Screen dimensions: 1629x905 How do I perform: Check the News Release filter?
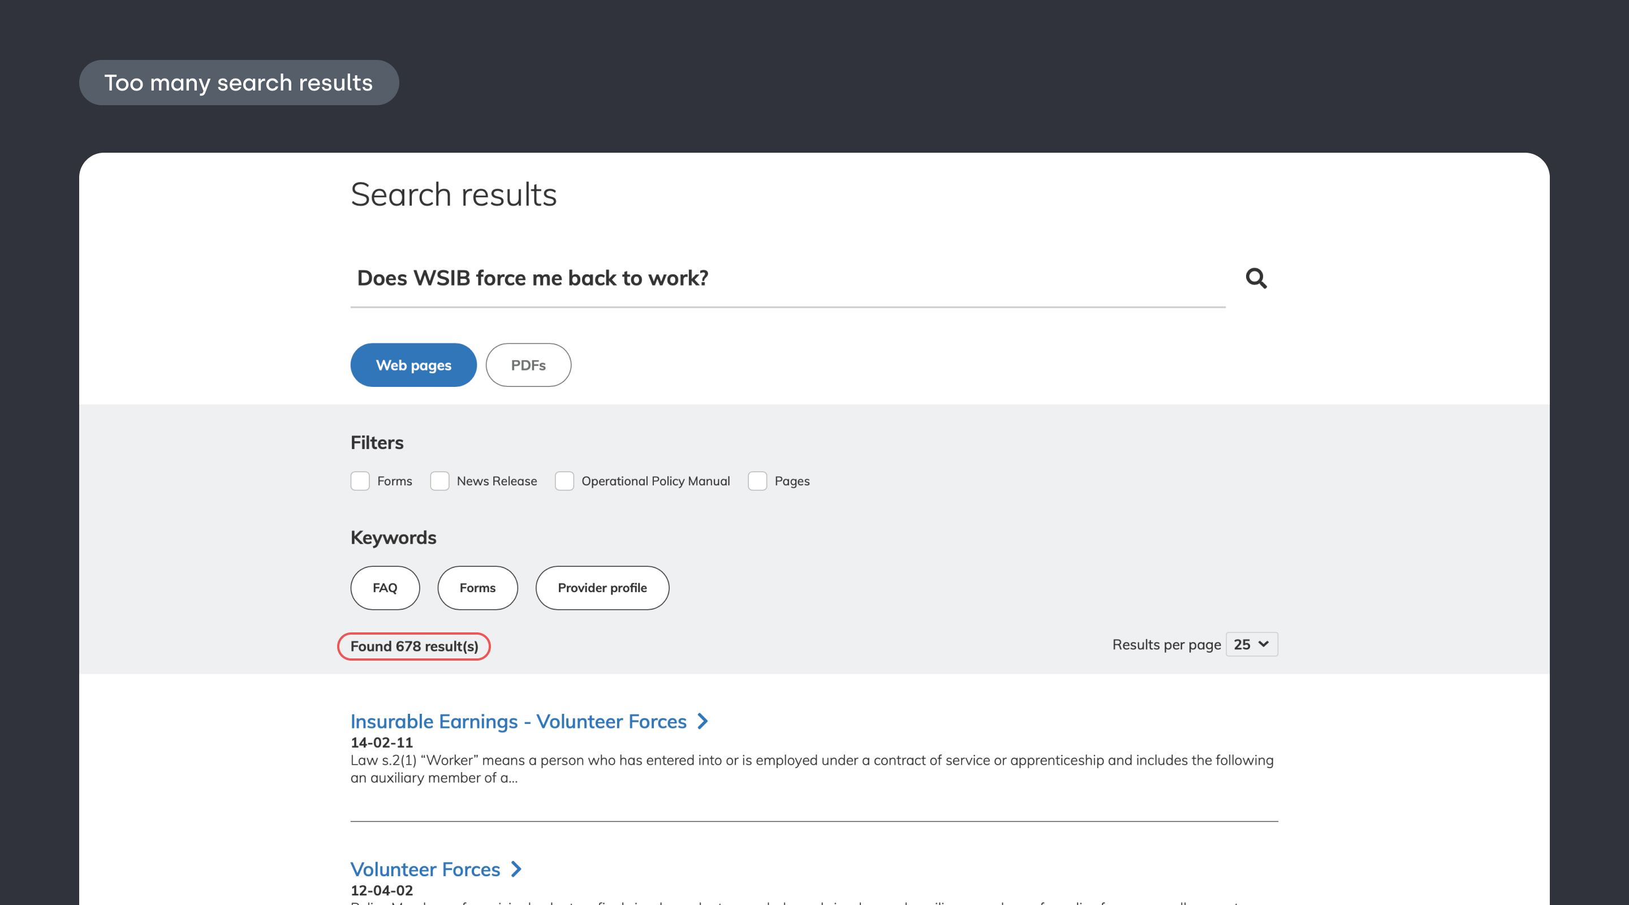pyautogui.click(x=439, y=481)
